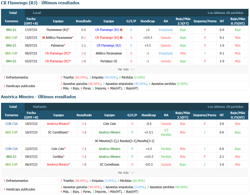This screenshot has height=195, width=250.
Task: Open CR Flamengo (RJ) link in the 17/07/23 row
Action: coord(107,30)
